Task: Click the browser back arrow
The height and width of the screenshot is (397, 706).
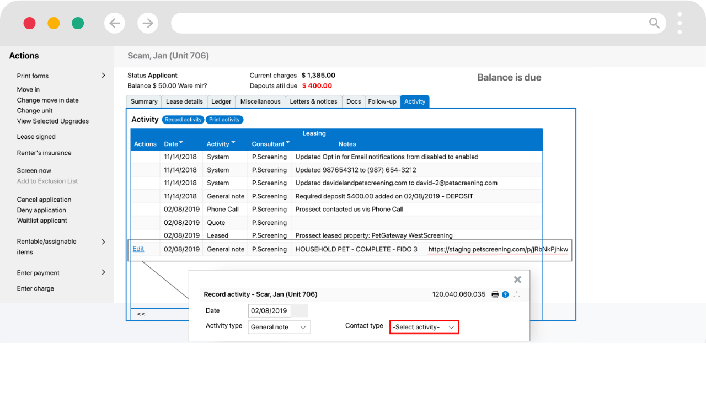Action: [x=115, y=23]
